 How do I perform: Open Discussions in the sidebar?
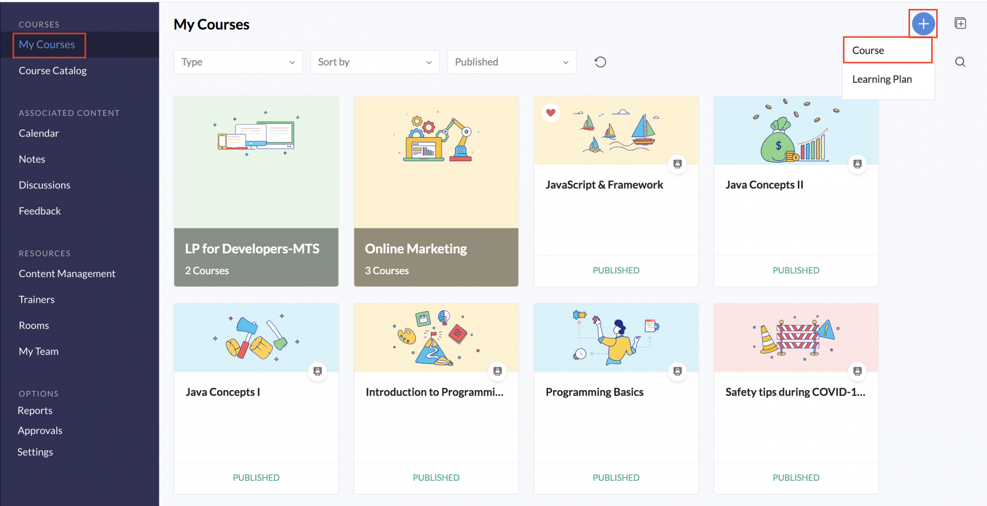(x=44, y=185)
